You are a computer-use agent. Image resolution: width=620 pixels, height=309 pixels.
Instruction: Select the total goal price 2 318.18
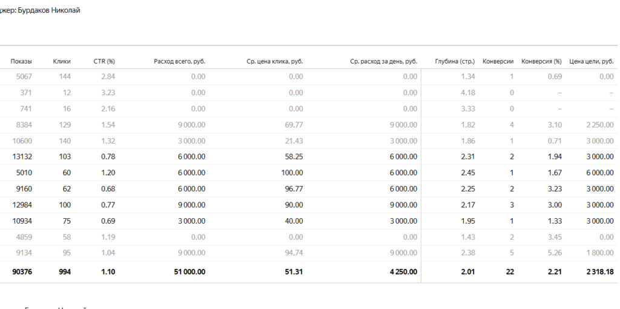click(600, 272)
